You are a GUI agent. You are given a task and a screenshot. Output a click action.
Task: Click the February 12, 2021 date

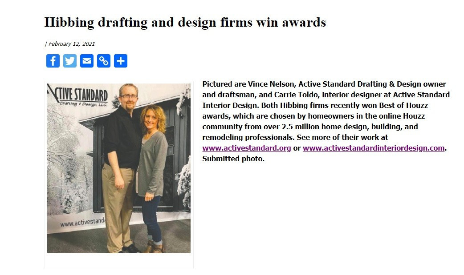72,44
